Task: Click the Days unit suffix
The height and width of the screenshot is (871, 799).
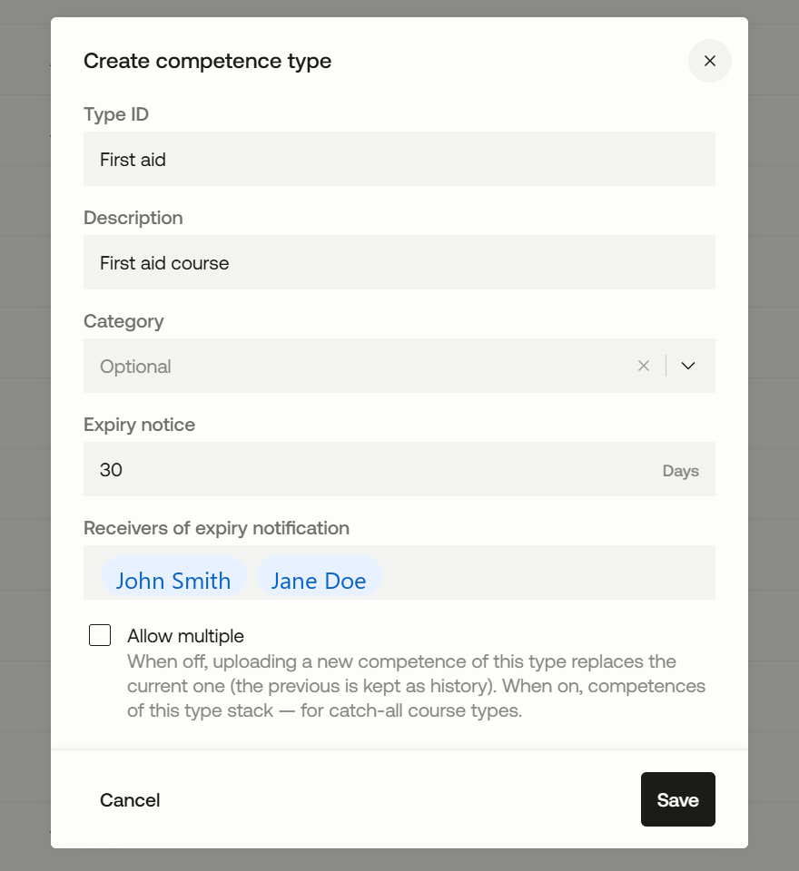Action: (x=680, y=471)
